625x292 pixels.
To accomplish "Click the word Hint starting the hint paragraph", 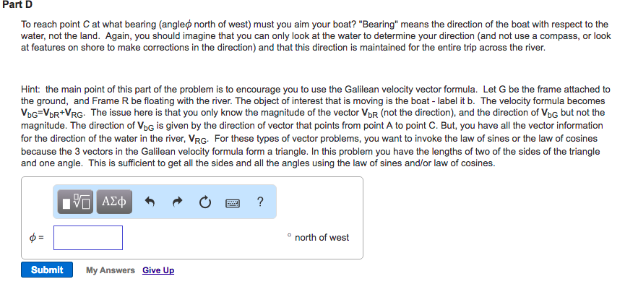I will 32,89.
